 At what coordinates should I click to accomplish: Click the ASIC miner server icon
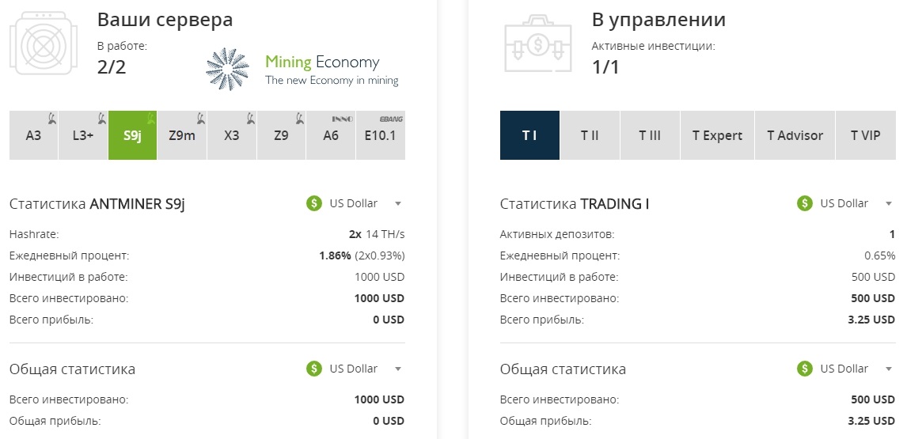44,44
